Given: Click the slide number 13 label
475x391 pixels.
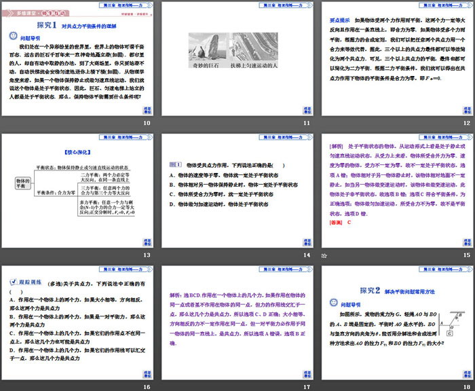Looking at the screenshot, I should (x=147, y=255).
